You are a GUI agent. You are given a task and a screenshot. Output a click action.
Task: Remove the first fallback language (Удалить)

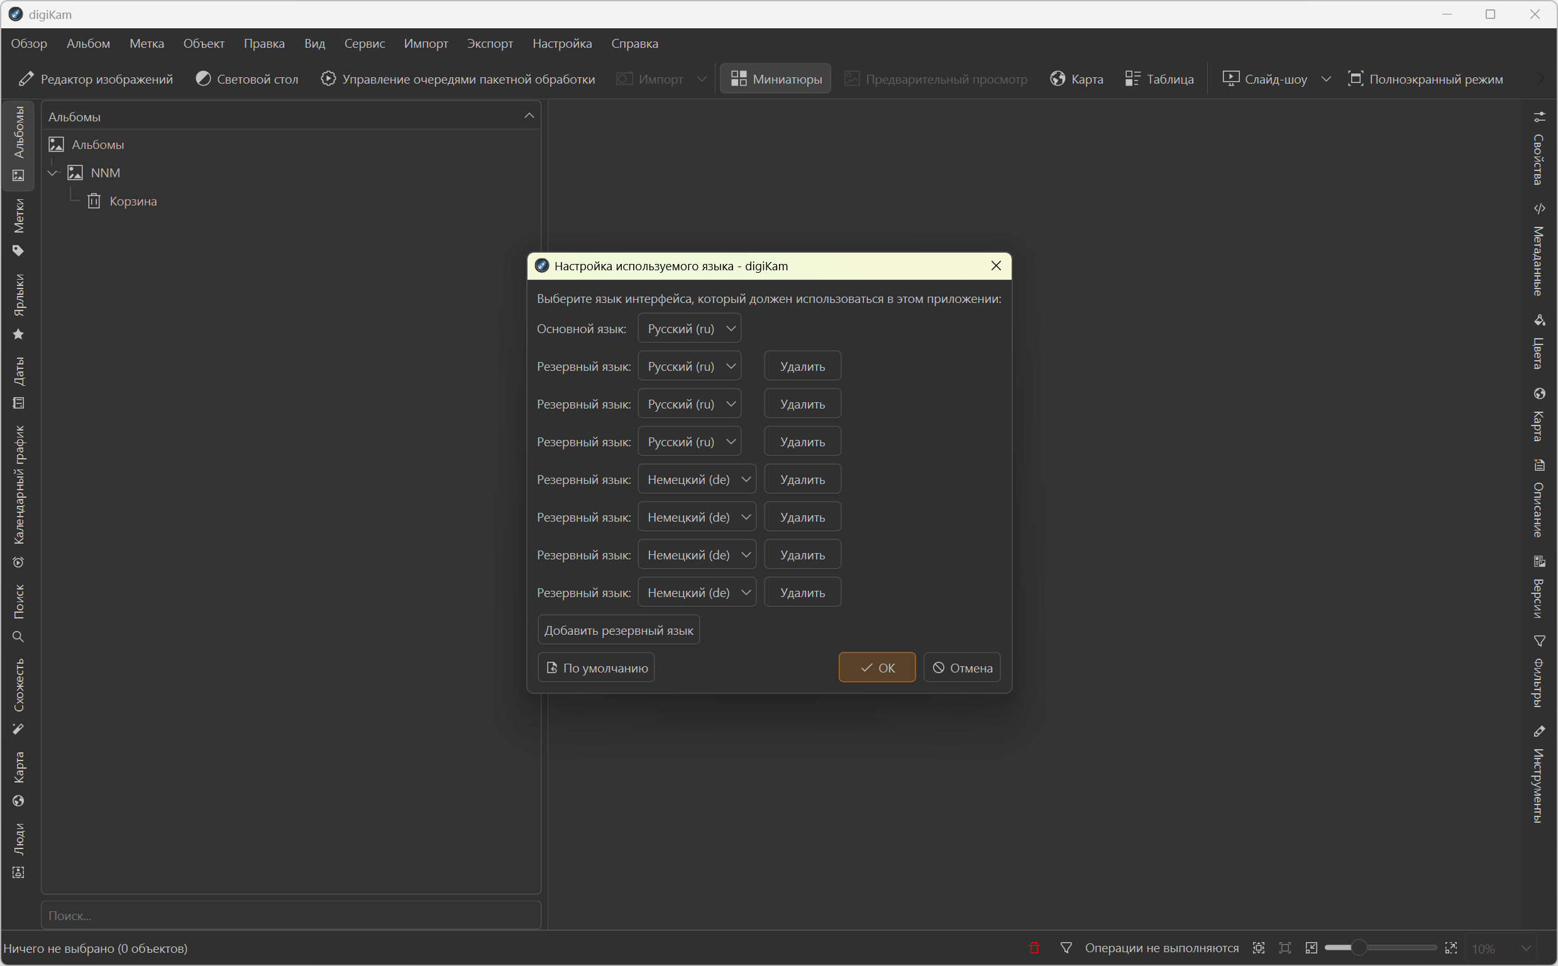[x=803, y=366]
